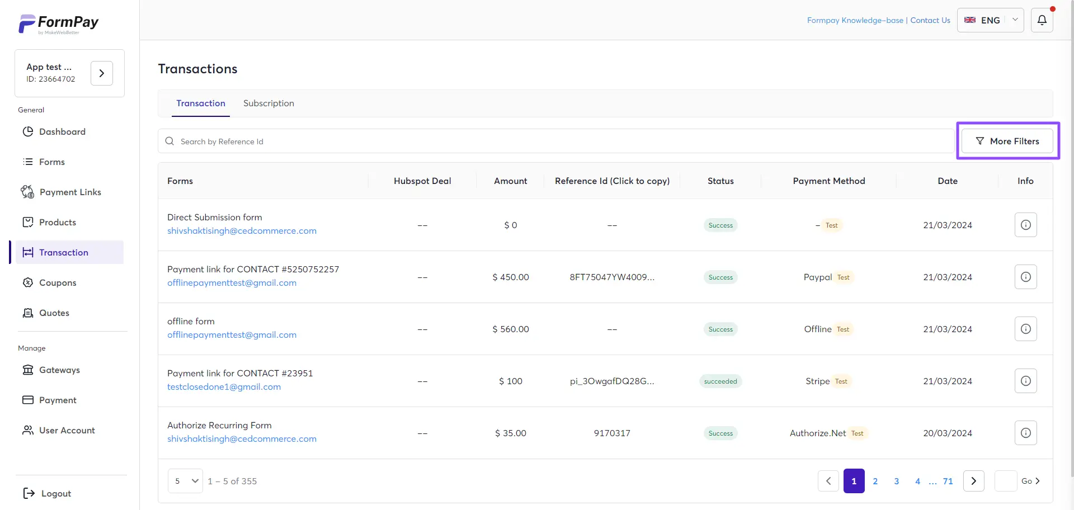Open Payment Links section

tap(70, 192)
